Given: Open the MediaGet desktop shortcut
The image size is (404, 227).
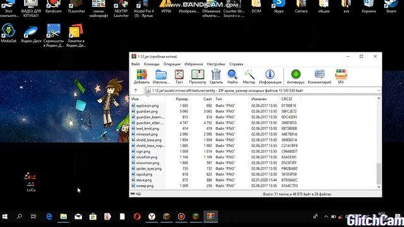Looking at the screenshot, I should [8, 33].
